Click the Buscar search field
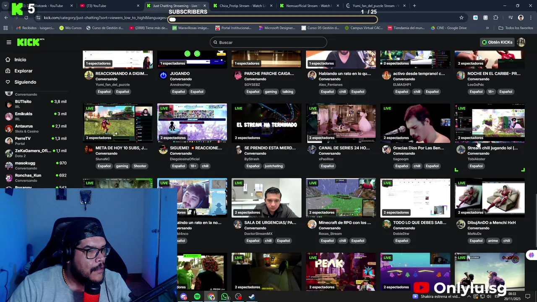The height and width of the screenshot is (302, 537). (x=268, y=42)
